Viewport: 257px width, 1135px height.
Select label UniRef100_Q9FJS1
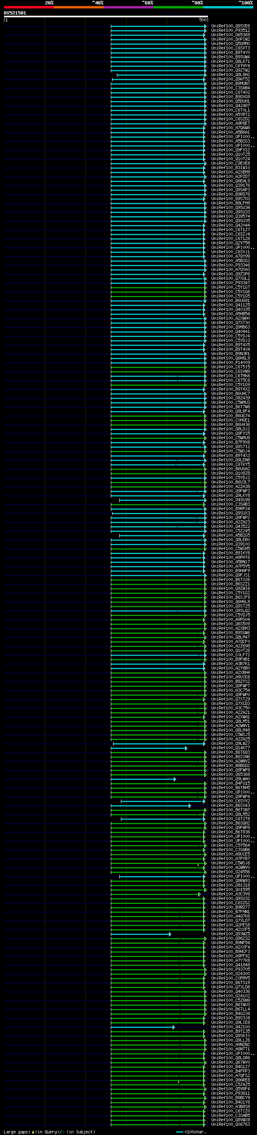230,575
